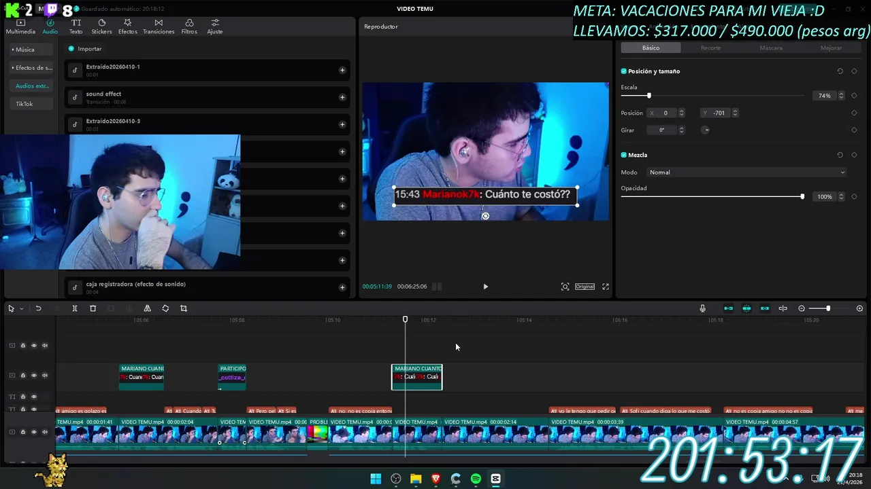
Task: Toggle the Posición y tamaño checkbox
Action: coord(623,71)
